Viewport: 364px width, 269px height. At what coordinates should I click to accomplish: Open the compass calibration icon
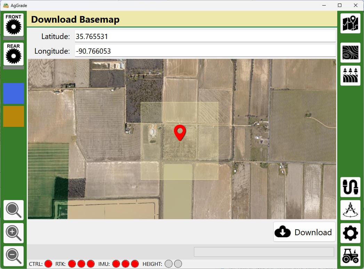click(350, 210)
